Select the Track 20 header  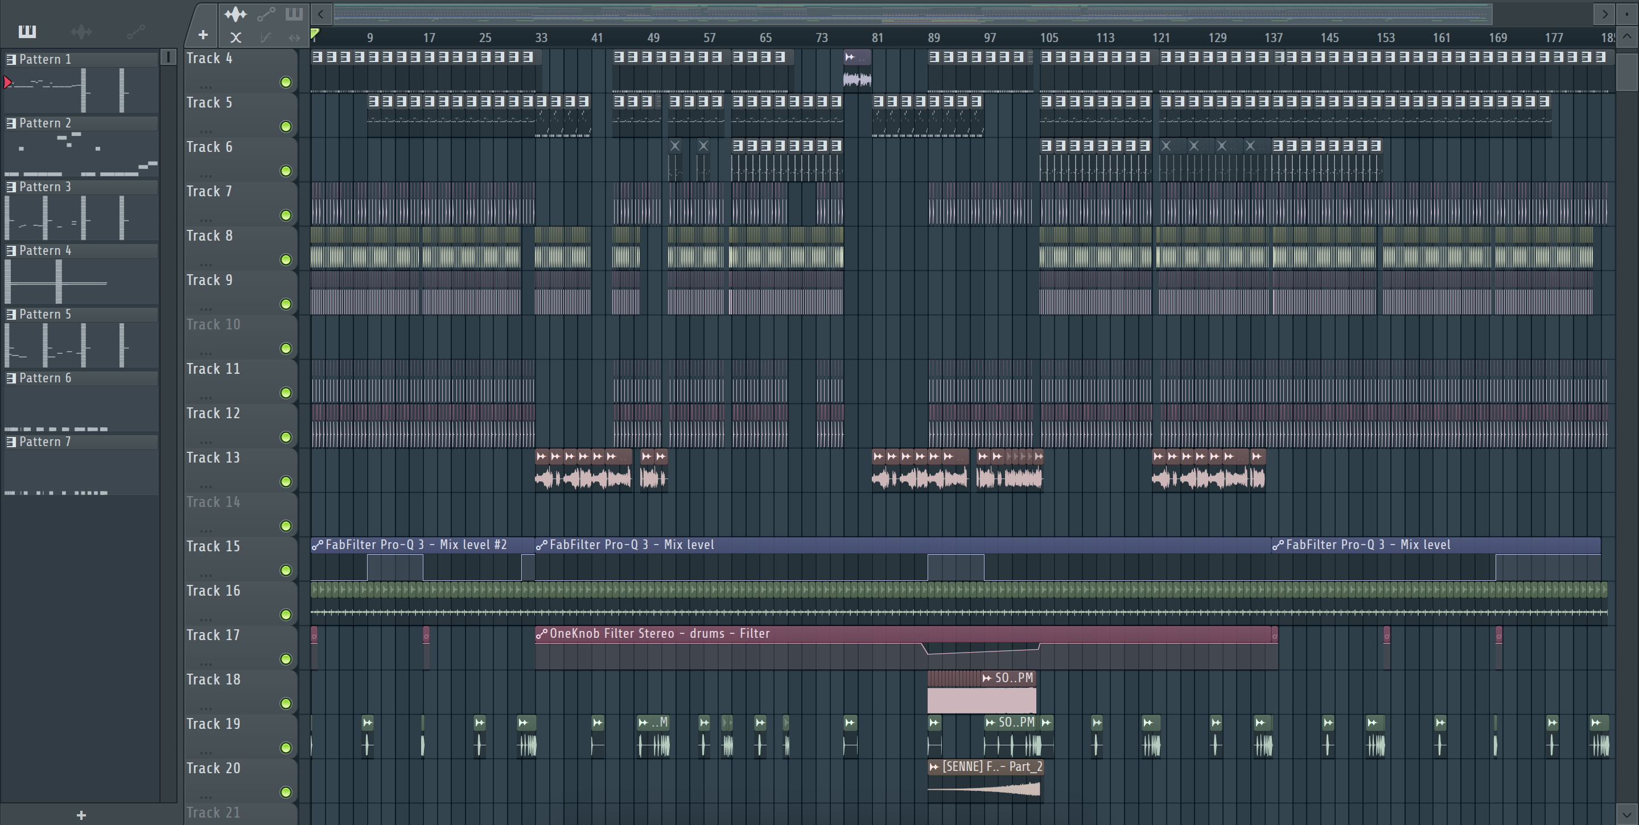pyautogui.click(x=241, y=781)
